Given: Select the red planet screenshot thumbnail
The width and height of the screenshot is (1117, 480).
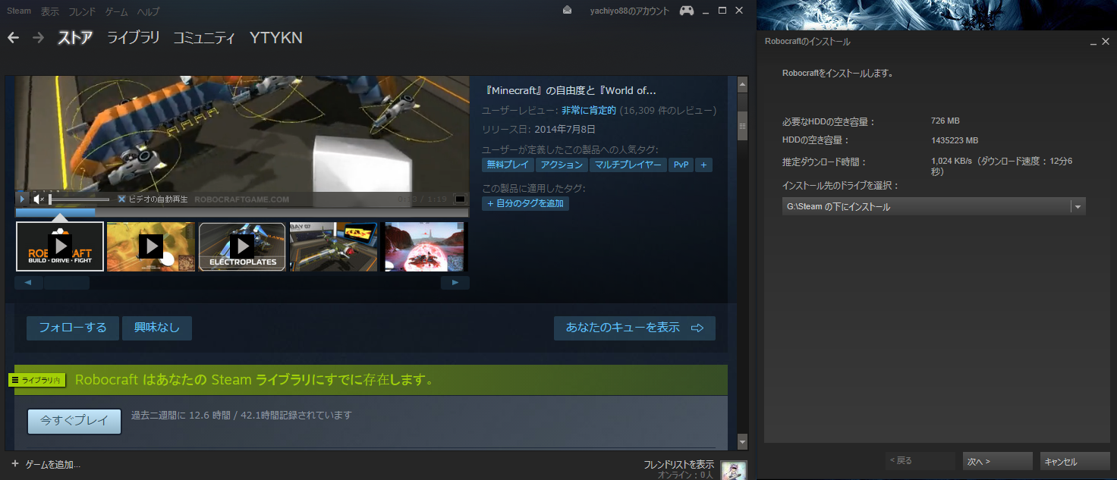Looking at the screenshot, I should tap(426, 246).
